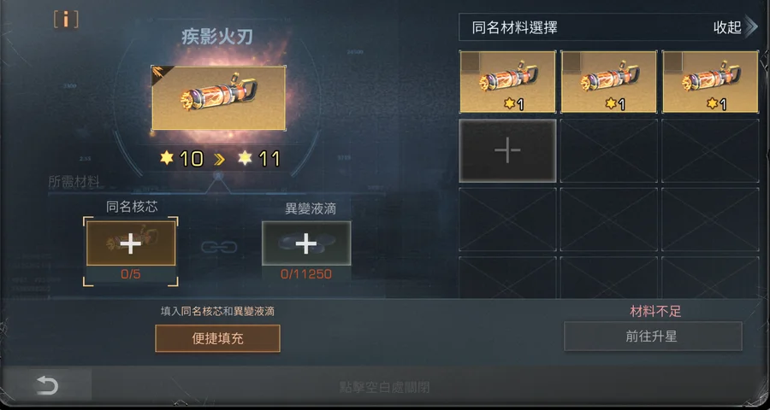Click the star 10 level indicator
Image resolution: width=770 pixels, height=410 pixels.
(x=181, y=159)
